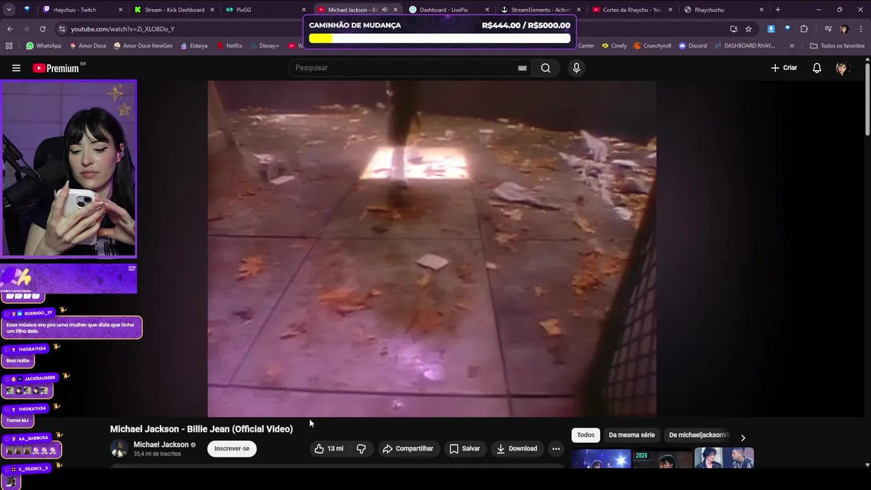The height and width of the screenshot is (490, 871).
Task: Click the magnifier search button
Action: tap(546, 68)
